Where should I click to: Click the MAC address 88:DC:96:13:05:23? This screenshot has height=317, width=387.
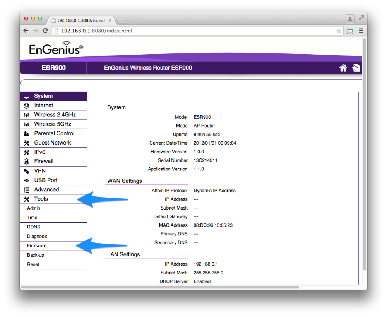(x=213, y=225)
